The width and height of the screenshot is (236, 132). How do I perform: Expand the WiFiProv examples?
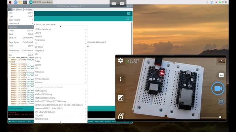coord(60,82)
